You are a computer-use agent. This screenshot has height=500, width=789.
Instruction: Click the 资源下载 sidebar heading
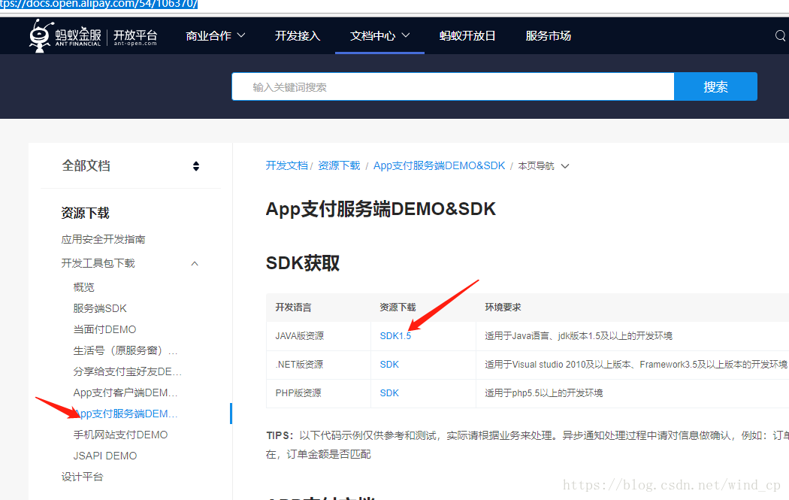(85, 213)
